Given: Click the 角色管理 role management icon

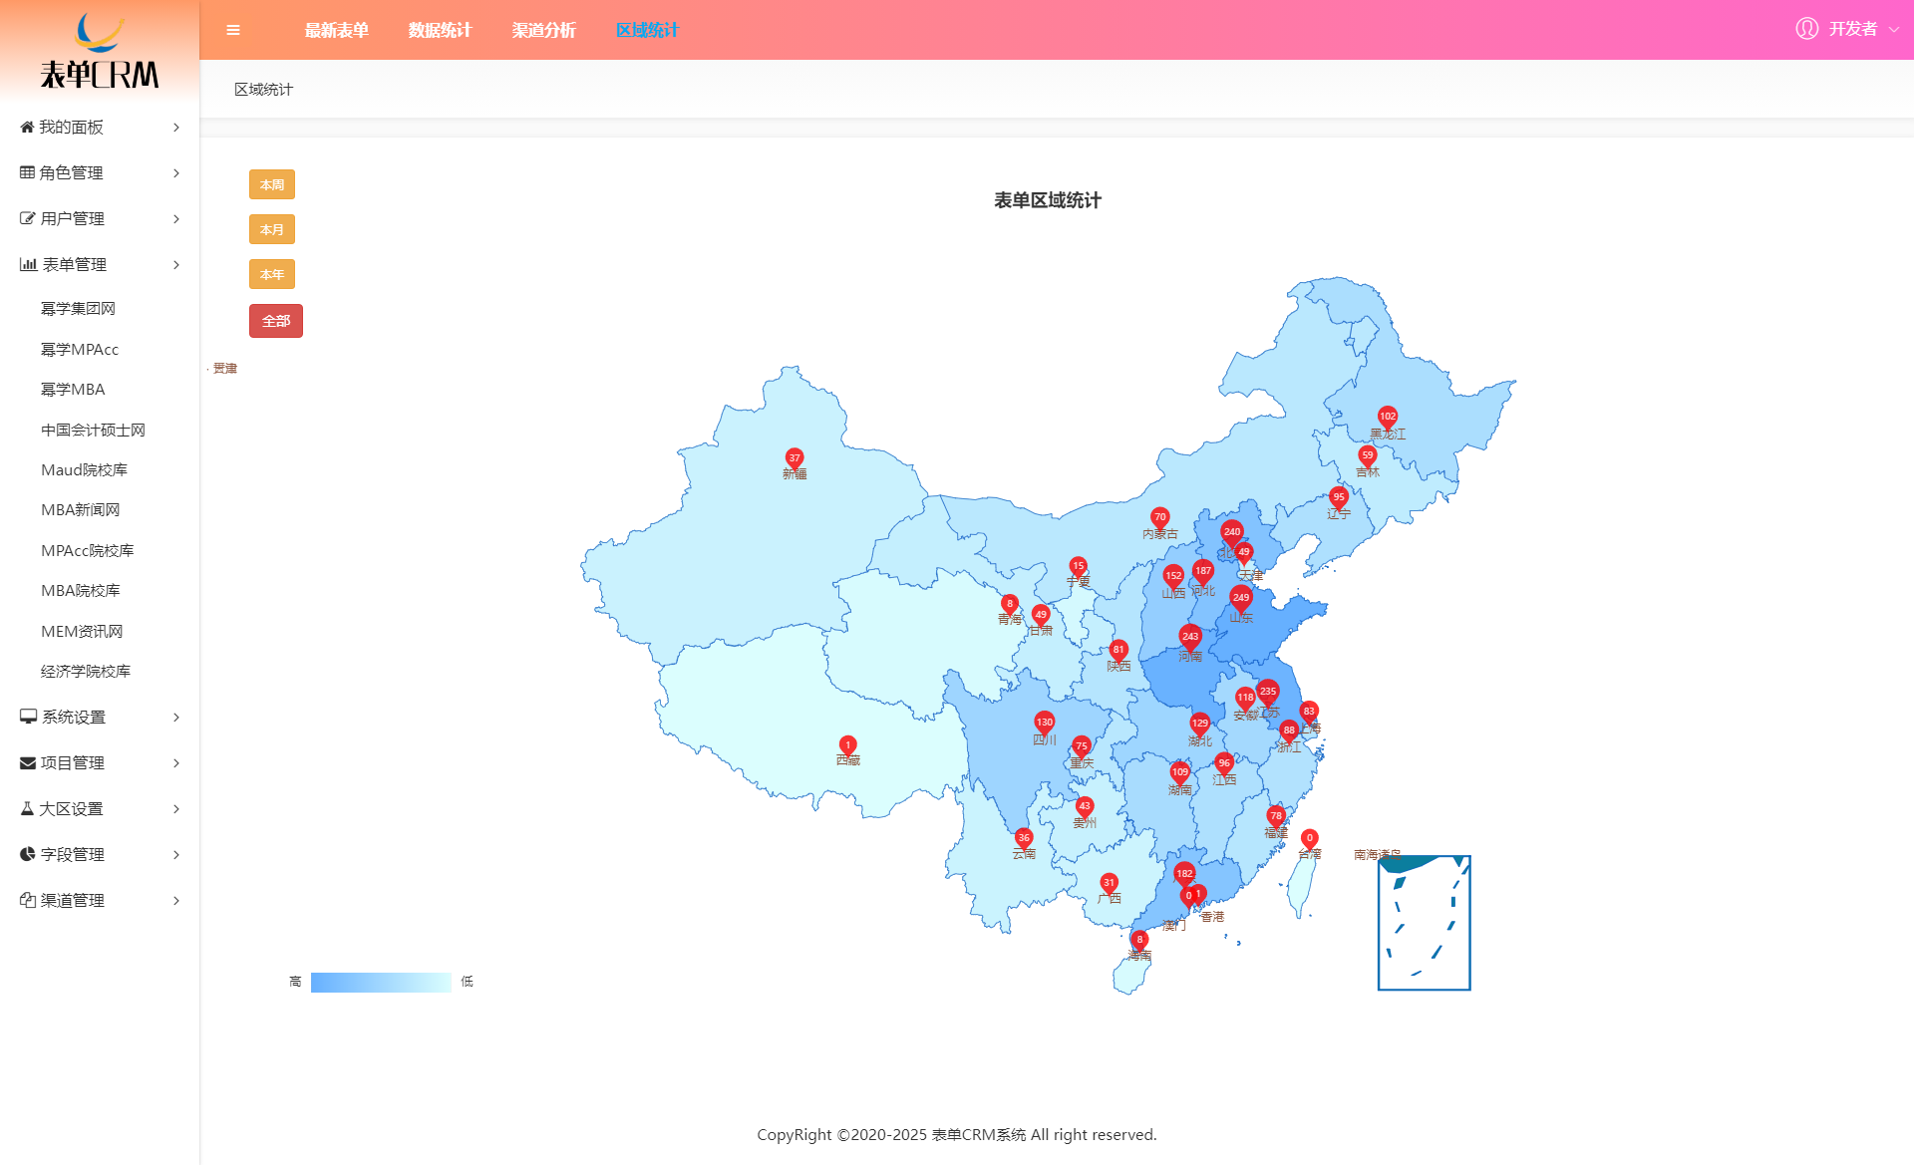Looking at the screenshot, I should 27,172.
